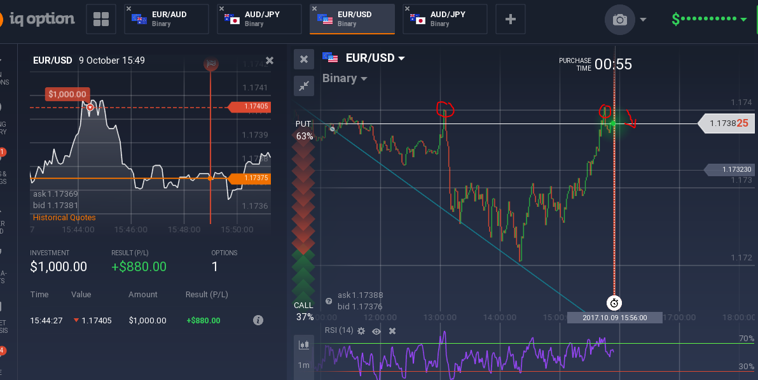Open the hidden balance account dropdown
This screenshot has height=380, width=758.
pos(709,19)
